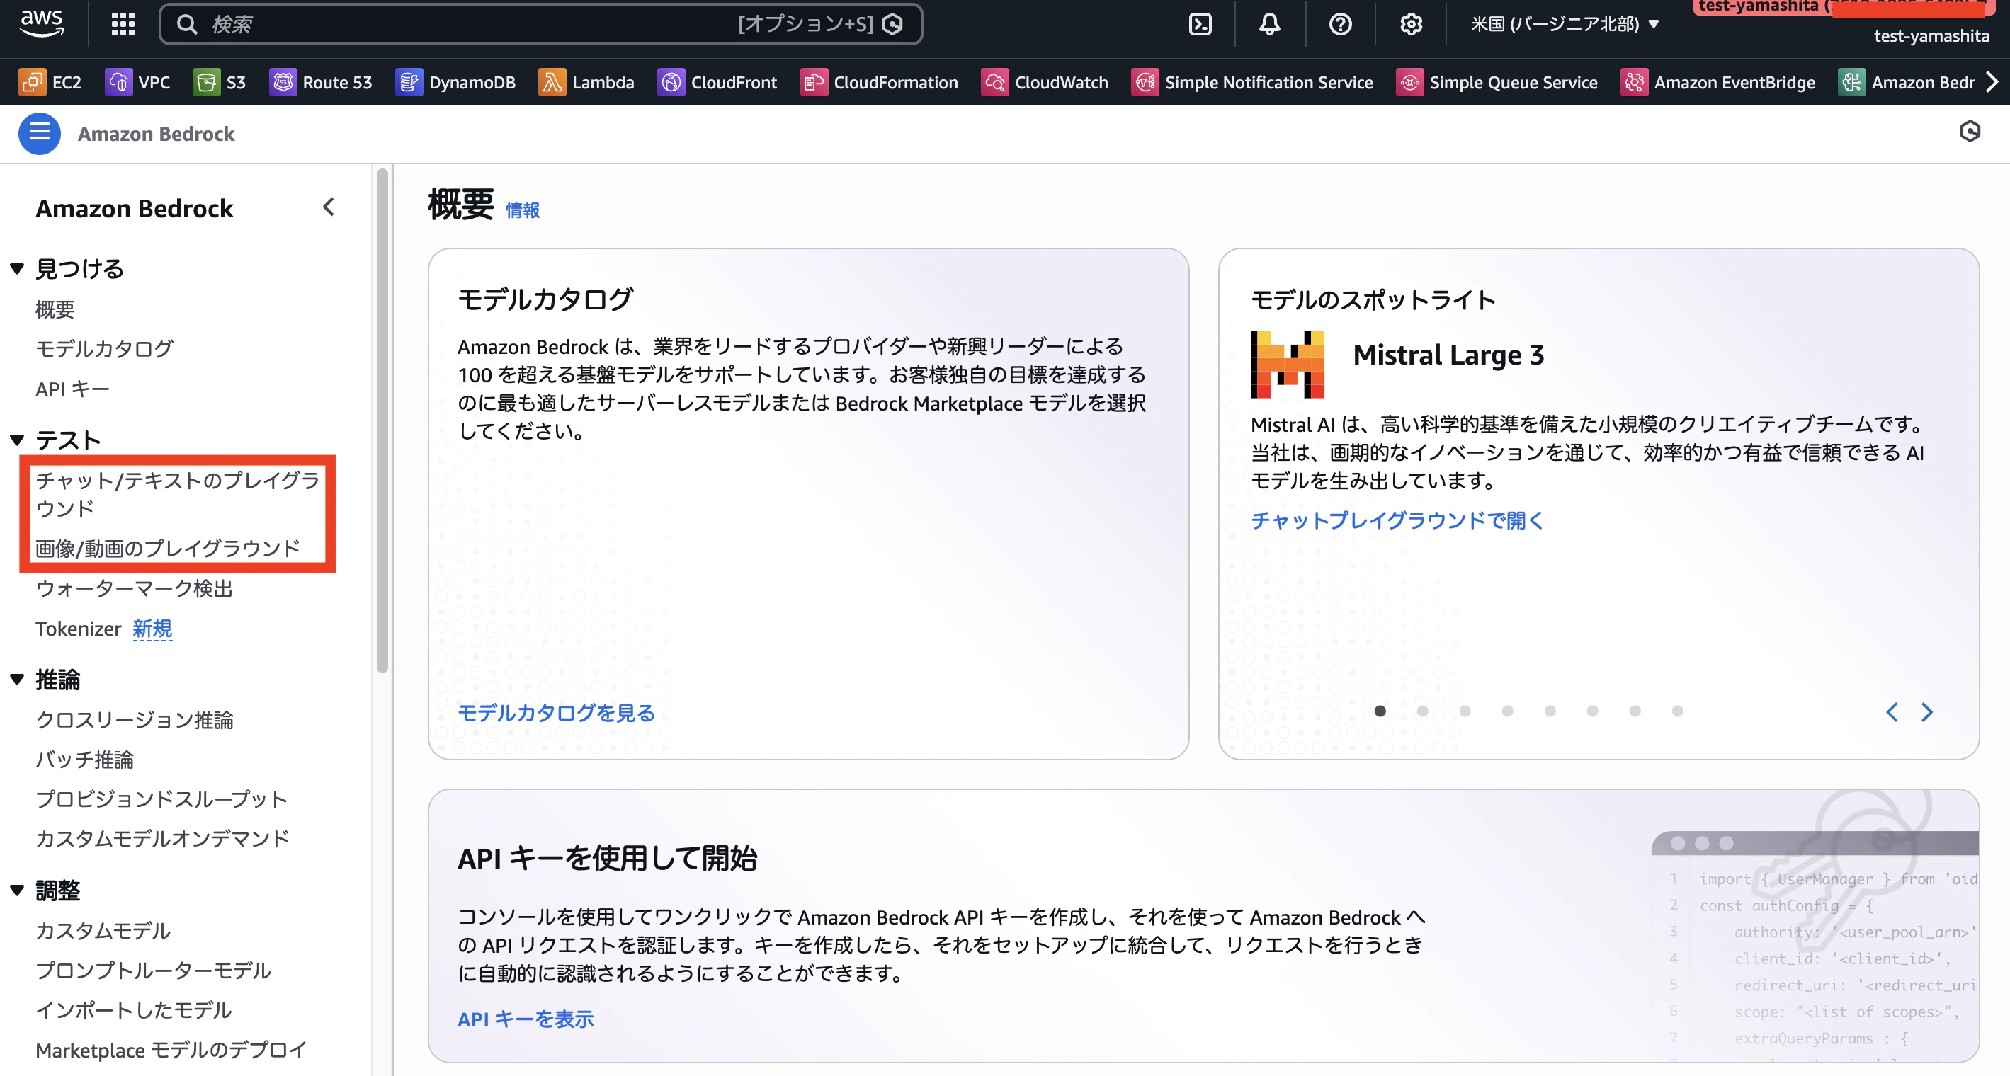Collapse the left Bedrock navigation panel

(329, 207)
